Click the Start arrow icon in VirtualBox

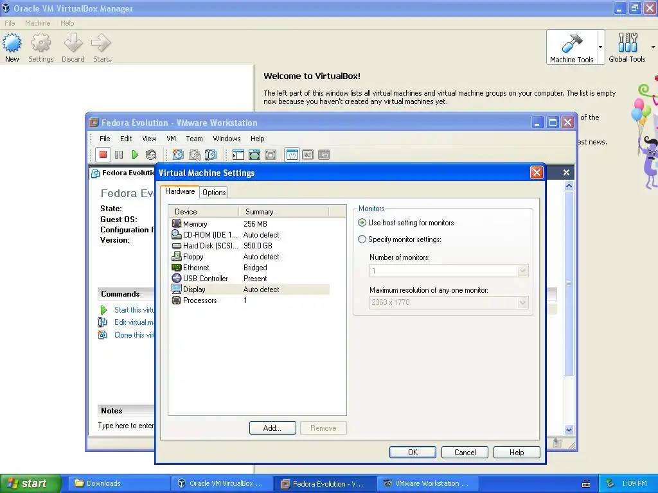click(101, 43)
